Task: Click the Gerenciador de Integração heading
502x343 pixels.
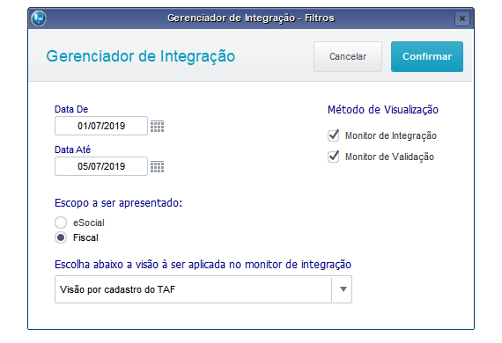Action: coord(141,56)
